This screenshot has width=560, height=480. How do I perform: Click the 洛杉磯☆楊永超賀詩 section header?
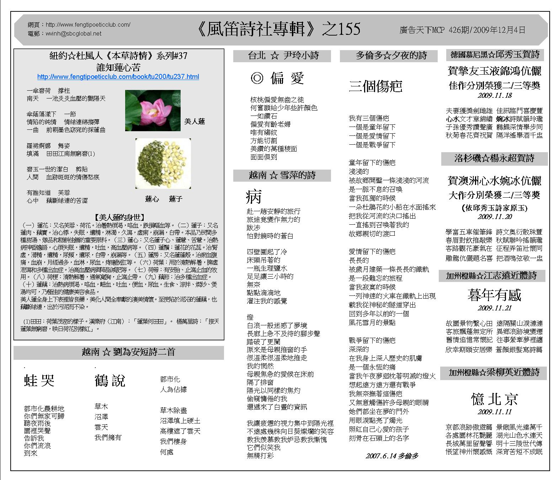click(x=494, y=159)
